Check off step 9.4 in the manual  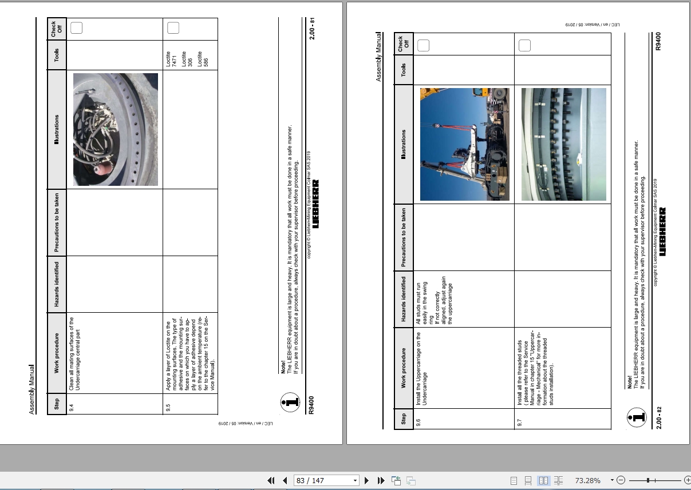click(x=76, y=27)
